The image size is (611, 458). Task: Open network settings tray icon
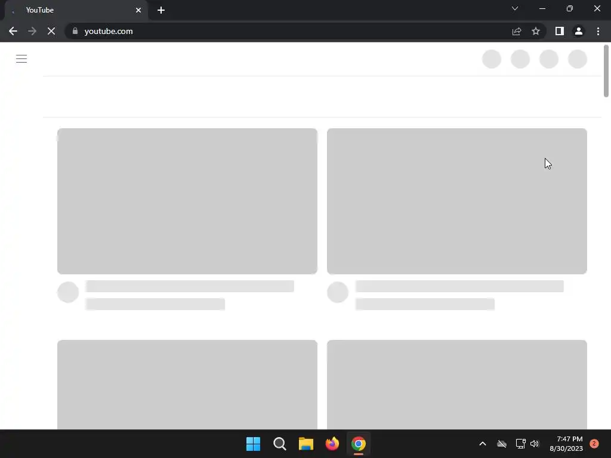click(520, 444)
